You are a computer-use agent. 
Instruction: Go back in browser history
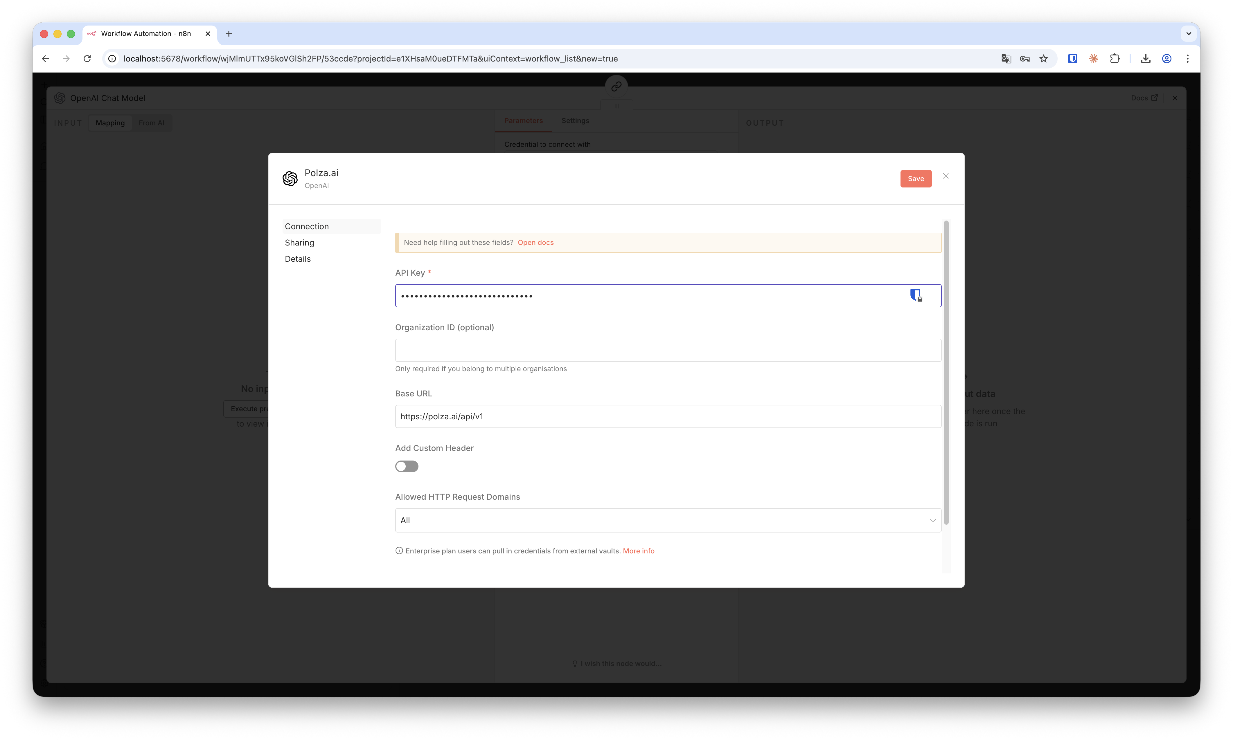click(45, 59)
